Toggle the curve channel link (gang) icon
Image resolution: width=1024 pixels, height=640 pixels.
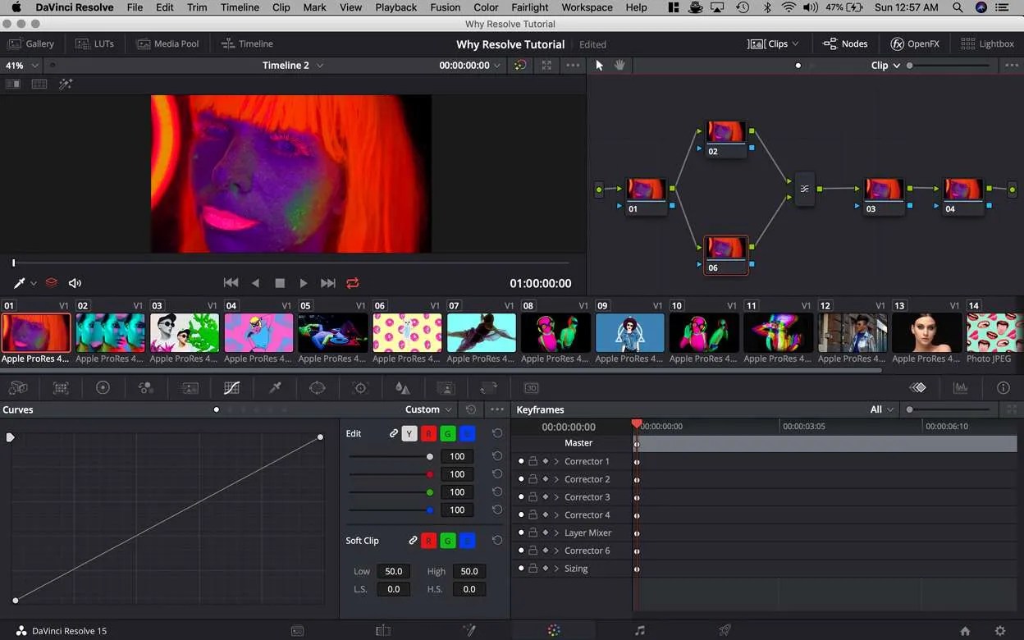point(393,433)
